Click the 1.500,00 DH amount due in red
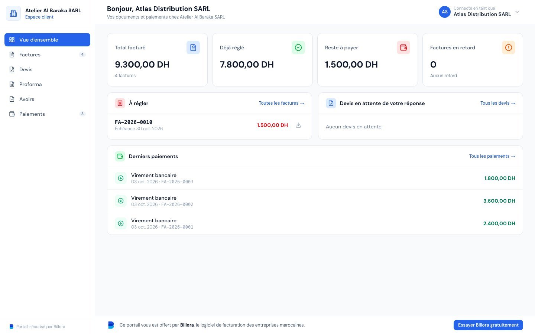The width and height of the screenshot is (535, 334). [272, 125]
